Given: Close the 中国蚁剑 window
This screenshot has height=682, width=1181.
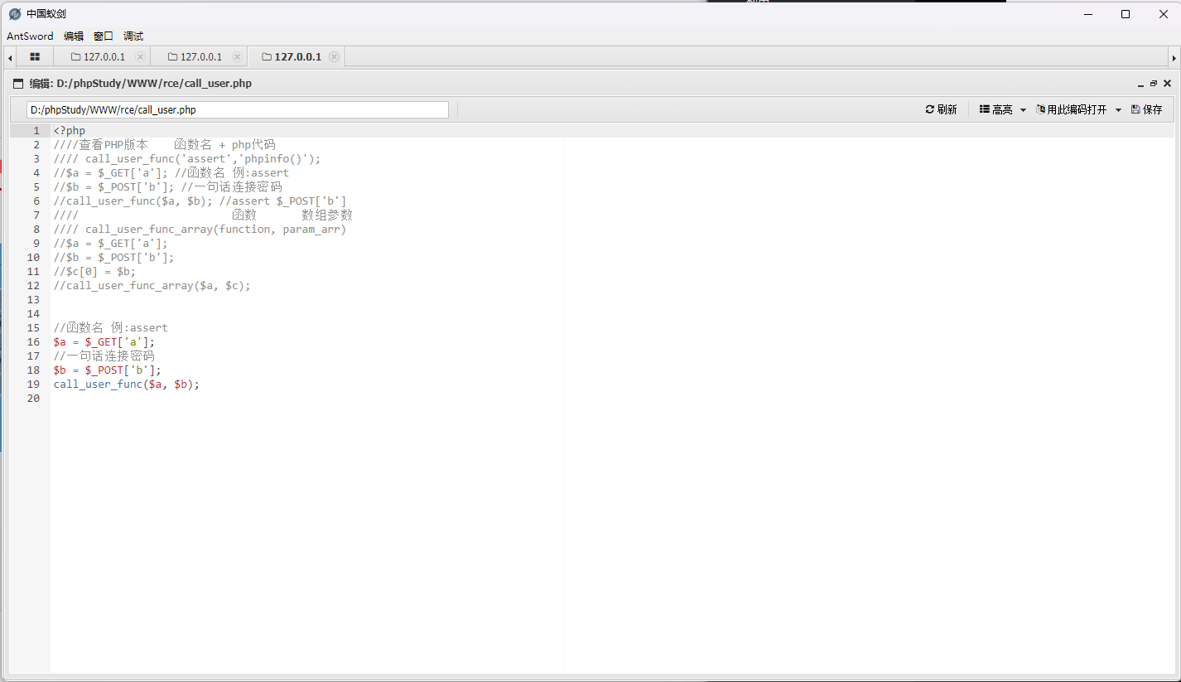Looking at the screenshot, I should (x=1163, y=14).
